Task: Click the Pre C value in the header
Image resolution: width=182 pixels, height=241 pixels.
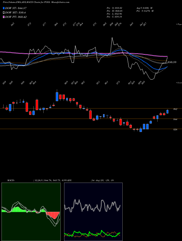Action: click(x=114, y=17)
